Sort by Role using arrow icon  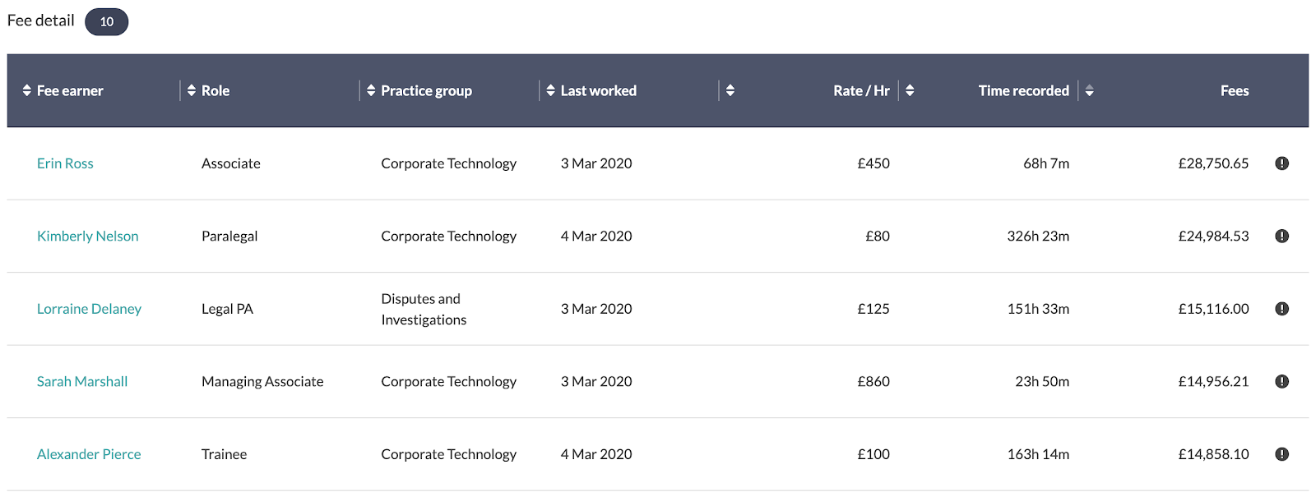coord(192,90)
